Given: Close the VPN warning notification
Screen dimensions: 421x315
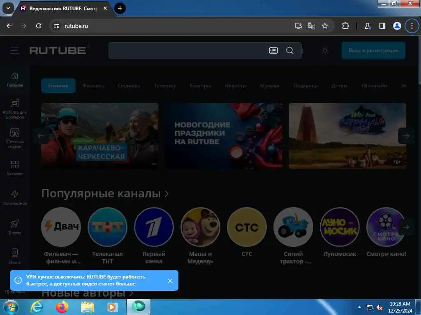Looking at the screenshot, I should pyautogui.click(x=170, y=281).
